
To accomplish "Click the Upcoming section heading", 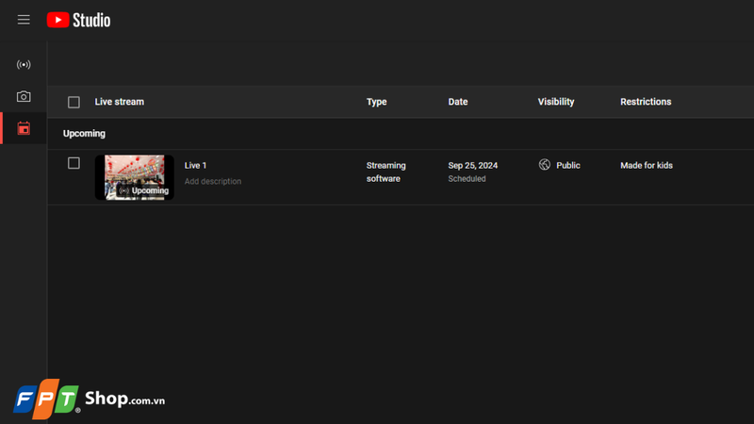I will pyautogui.click(x=84, y=134).
